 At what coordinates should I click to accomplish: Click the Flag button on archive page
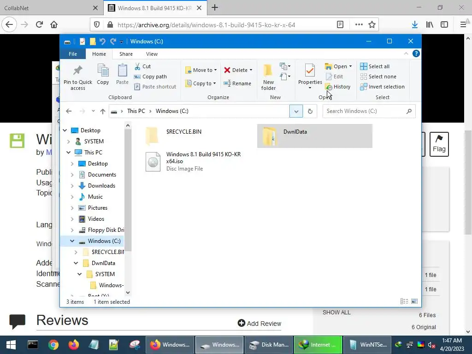tap(439, 144)
